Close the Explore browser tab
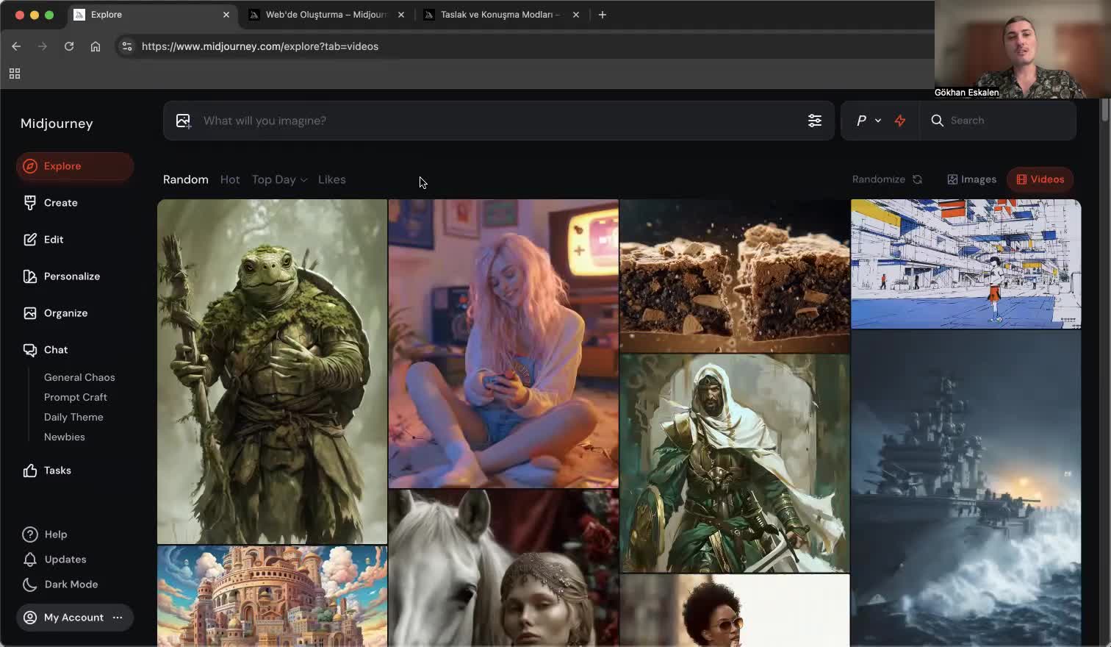Viewport: 1111px width, 647px height. [226, 15]
